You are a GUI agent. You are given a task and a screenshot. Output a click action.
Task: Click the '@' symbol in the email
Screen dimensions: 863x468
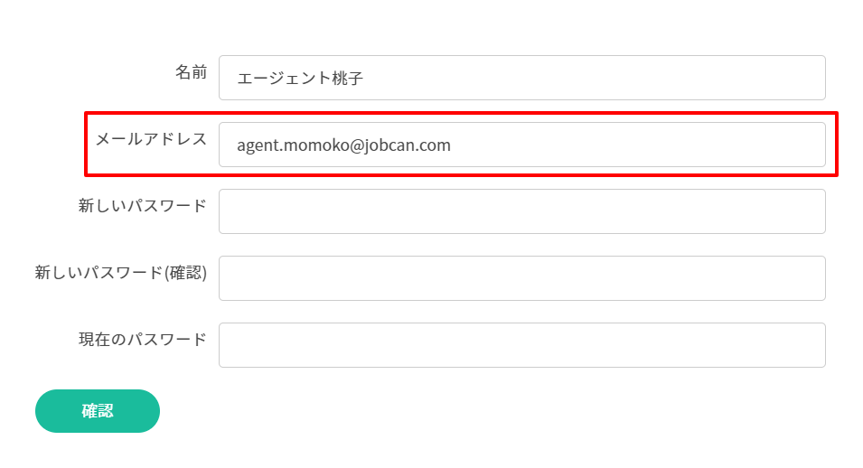pyautogui.click(x=354, y=145)
